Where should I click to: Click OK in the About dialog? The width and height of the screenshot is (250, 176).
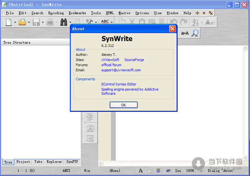pyautogui.click(x=124, y=105)
